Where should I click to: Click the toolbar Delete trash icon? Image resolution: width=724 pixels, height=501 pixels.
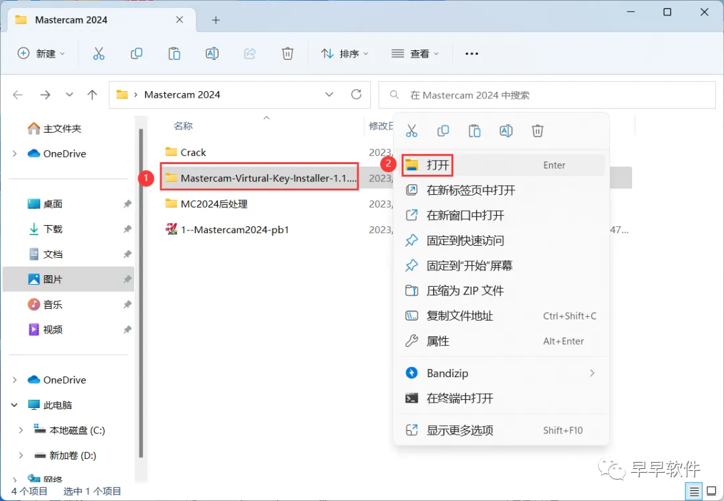288,54
